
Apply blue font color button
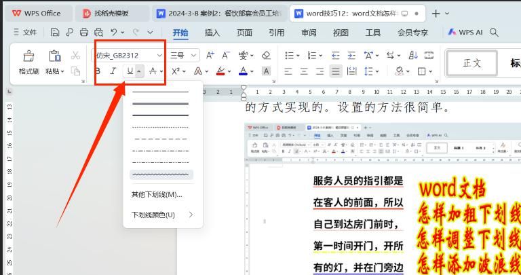[x=244, y=71]
